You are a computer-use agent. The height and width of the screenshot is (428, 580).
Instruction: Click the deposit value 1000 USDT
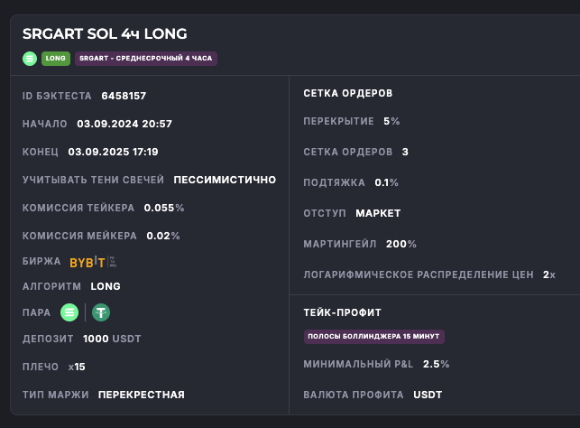tap(112, 339)
